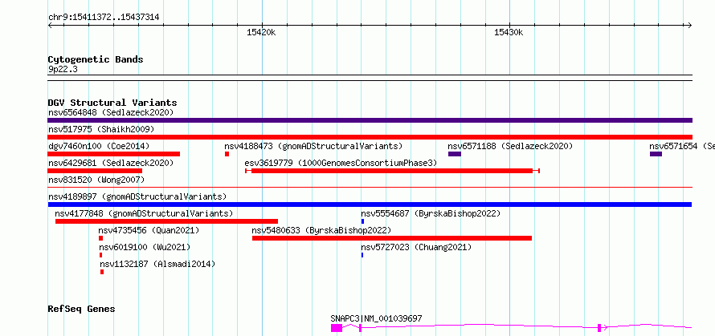
Task: Open the nsv517975 (Shaikh2009) label
Action: (x=101, y=129)
